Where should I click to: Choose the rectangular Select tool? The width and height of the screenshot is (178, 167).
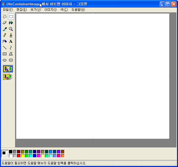pos(11,16)
